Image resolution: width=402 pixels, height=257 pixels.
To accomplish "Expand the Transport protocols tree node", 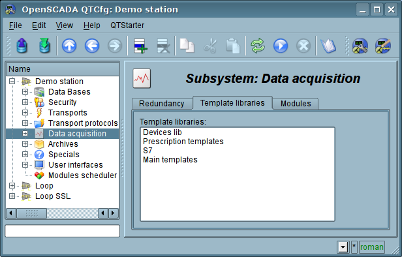I will 25,123.
